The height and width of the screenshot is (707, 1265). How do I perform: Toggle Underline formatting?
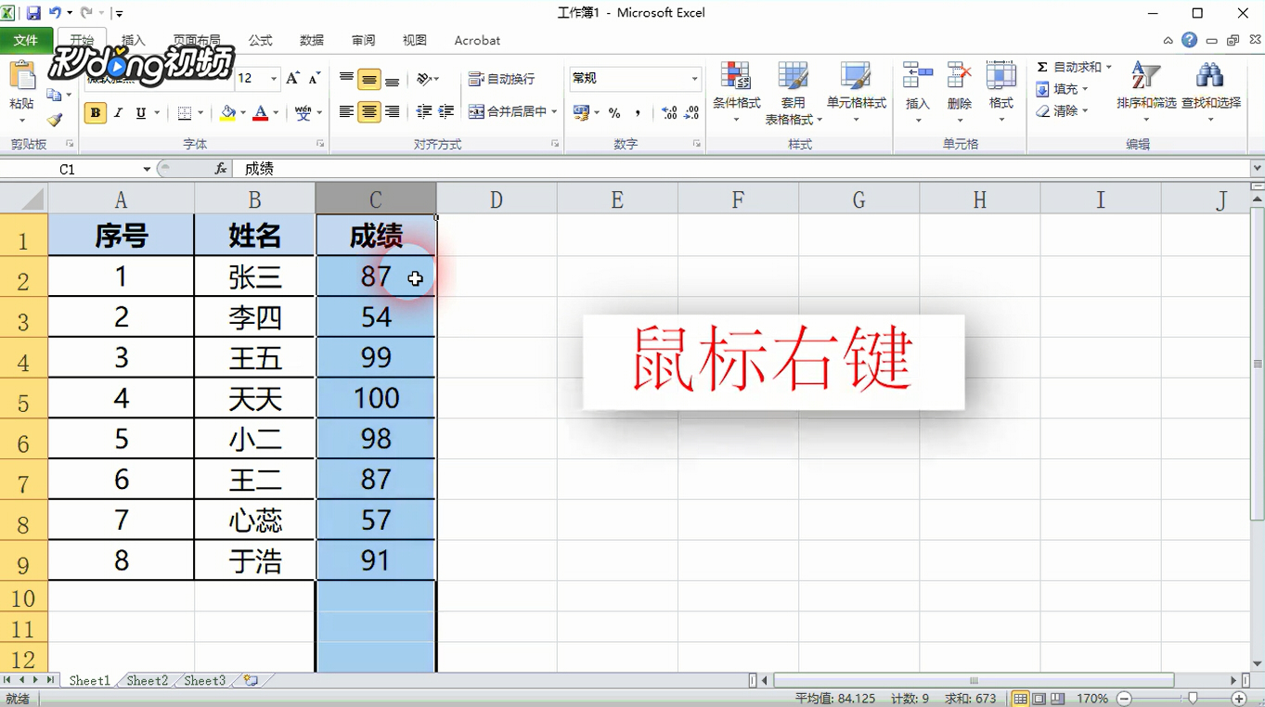point(140,113)
